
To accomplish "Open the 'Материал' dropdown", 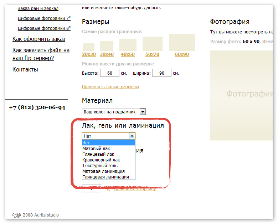I will click(114, 112).
